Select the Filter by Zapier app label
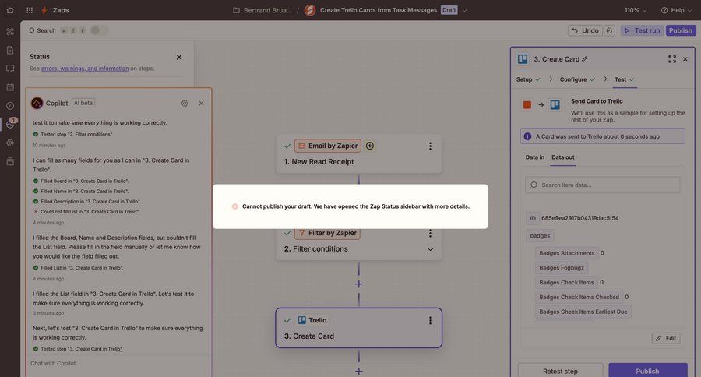This screenshot has height=377, width=701. click(328, 233)
